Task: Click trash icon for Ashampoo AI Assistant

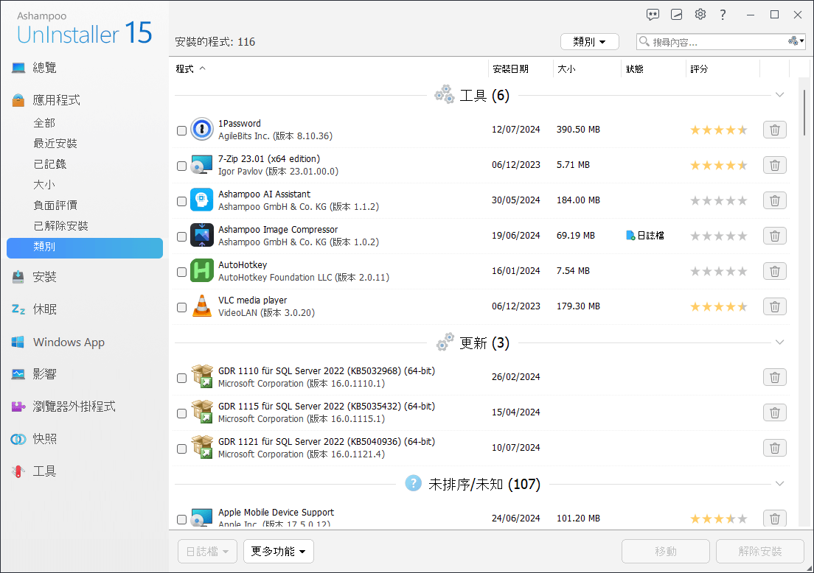Action: tap(774, 200)
